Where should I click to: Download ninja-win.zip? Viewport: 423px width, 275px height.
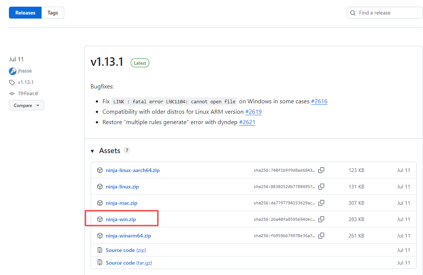click(x=121, y=219)
